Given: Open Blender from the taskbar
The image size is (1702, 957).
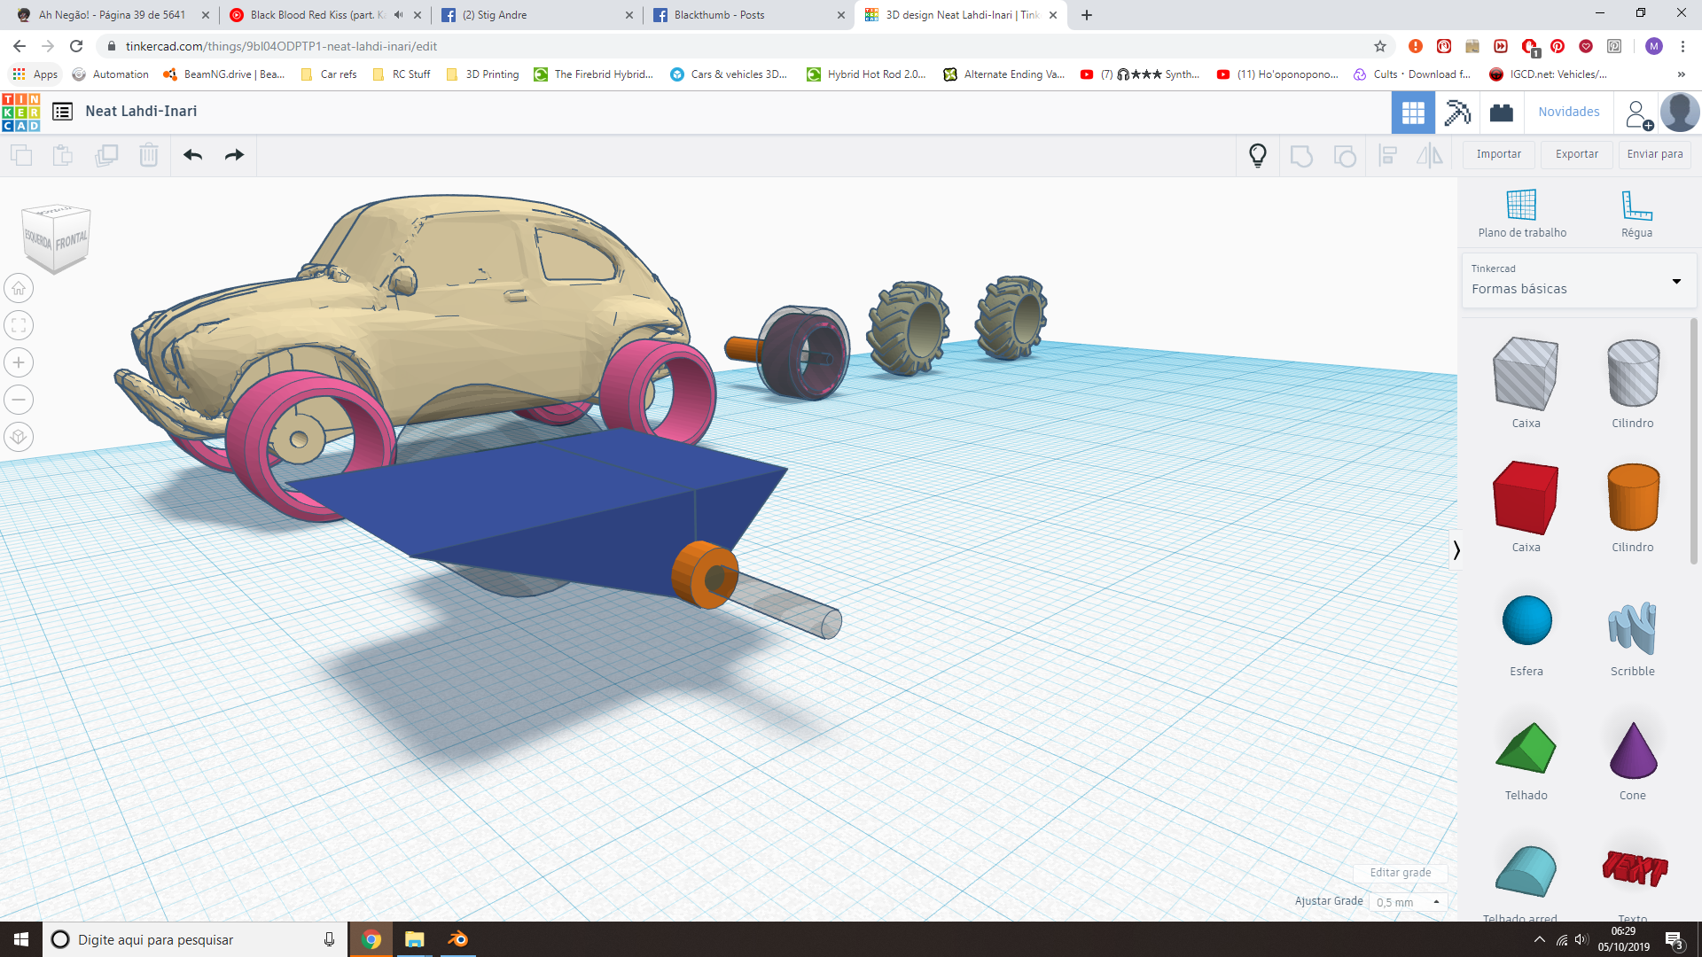Looking at the screenshot, I should (457, 939).
